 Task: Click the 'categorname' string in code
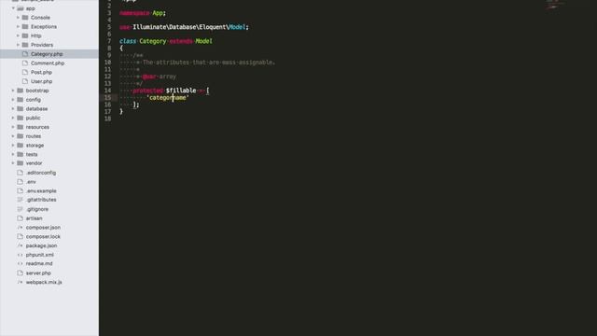(168, 98)
